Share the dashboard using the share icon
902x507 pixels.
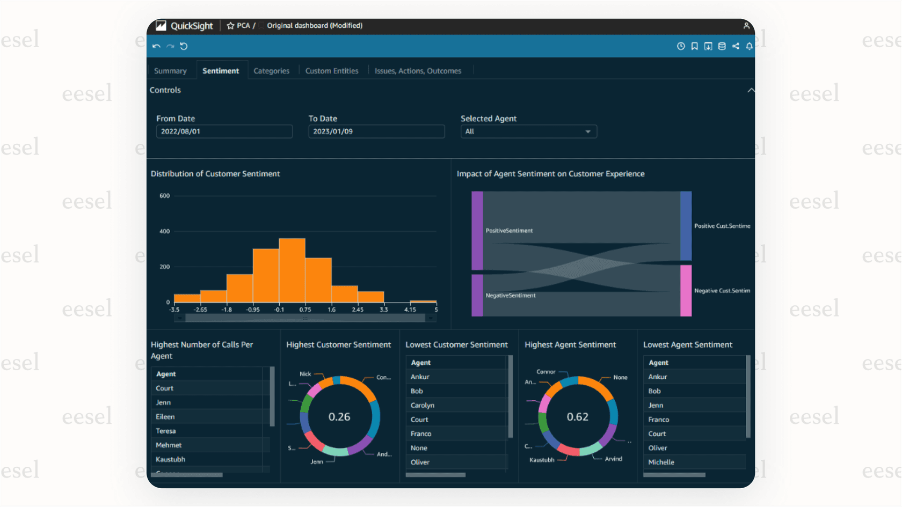point(736,46)
